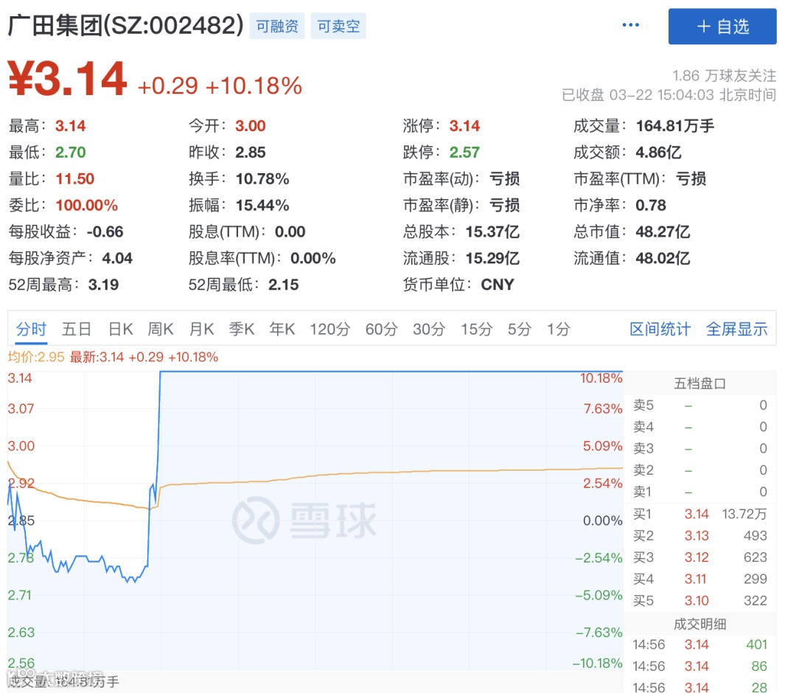Click the 成交明细 panel header
Image resolution: width=796 pixels, height=693 pixels.
(699, 624)
